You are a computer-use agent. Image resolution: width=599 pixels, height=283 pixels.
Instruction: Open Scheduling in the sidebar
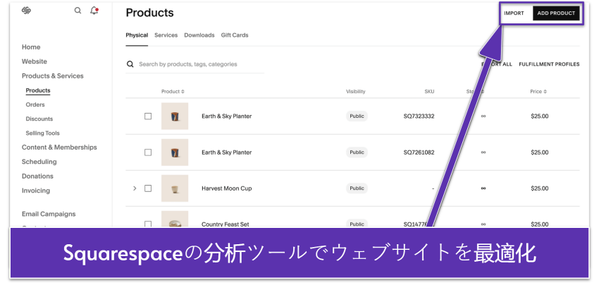coord(39,162)
